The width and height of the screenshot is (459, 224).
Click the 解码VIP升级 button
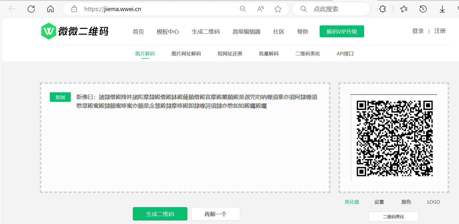click(x=342, y=31)
